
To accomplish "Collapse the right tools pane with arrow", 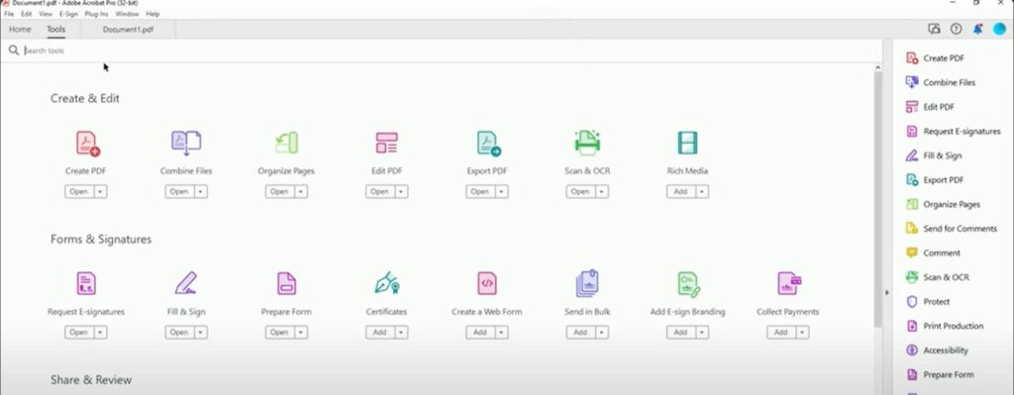I will [x=887, y=293].
